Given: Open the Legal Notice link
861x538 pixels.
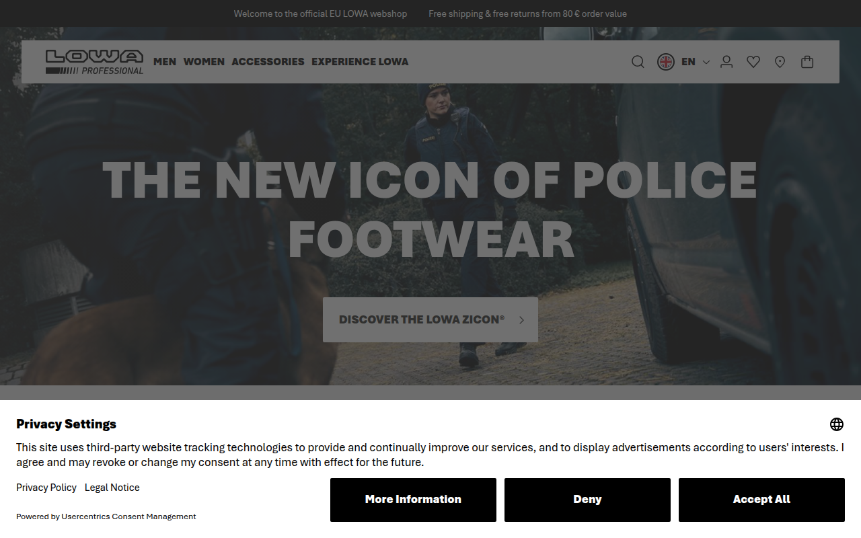Looking at the screenshot, I should [112, 488].
